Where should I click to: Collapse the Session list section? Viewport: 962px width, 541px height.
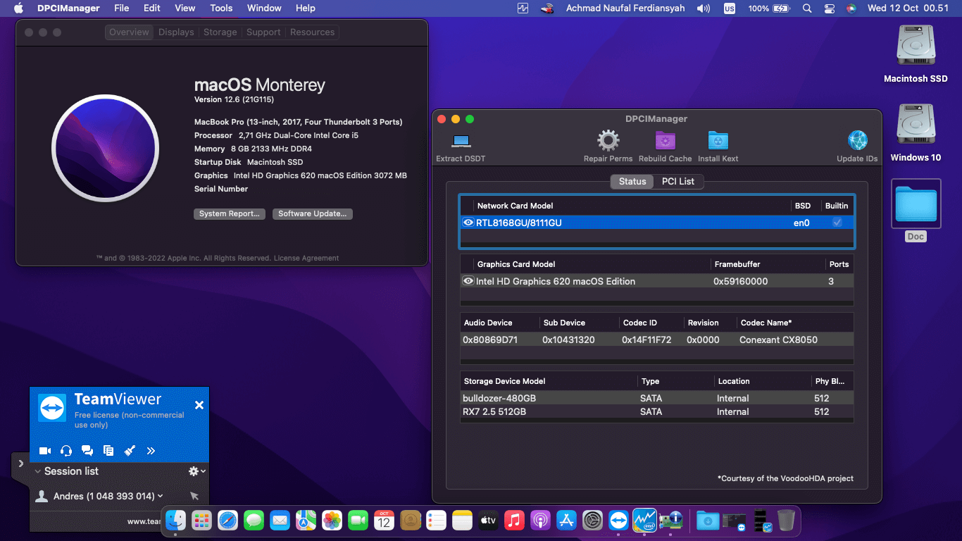click(x=37, y=471)
